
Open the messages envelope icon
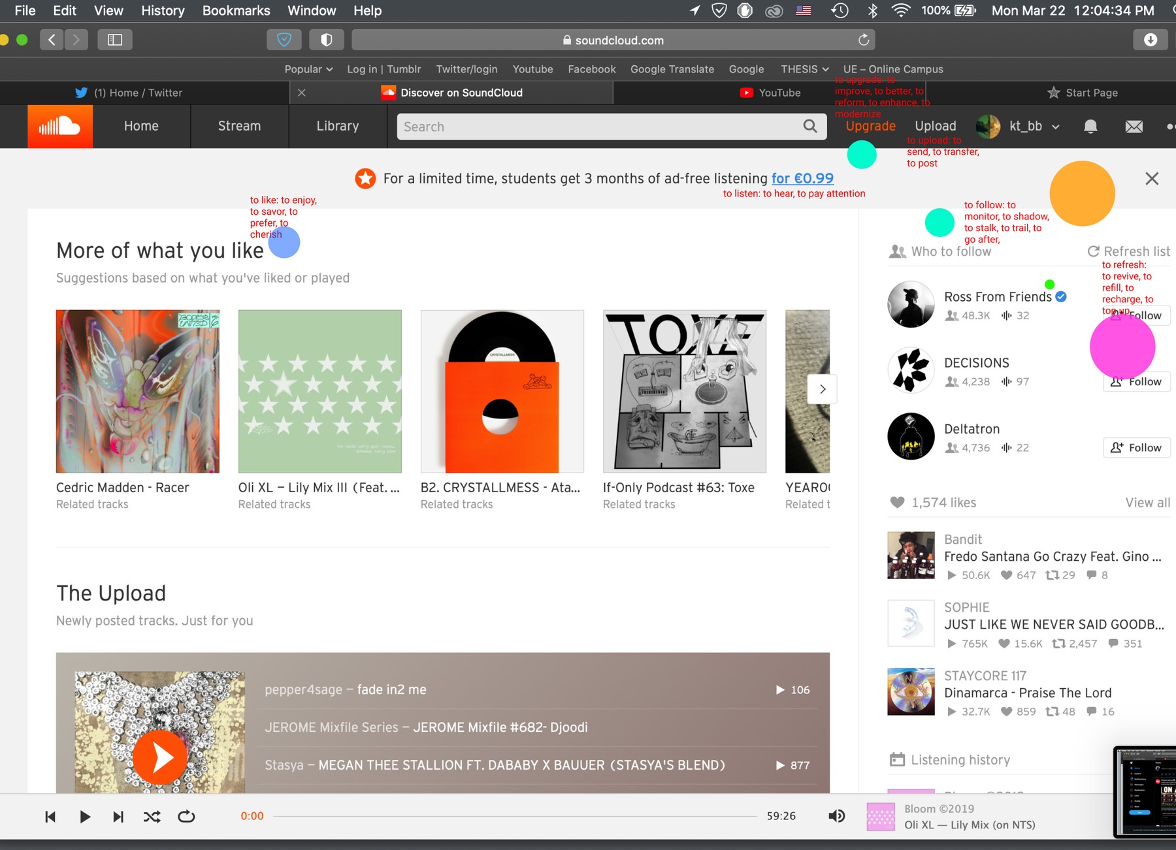1134,127
